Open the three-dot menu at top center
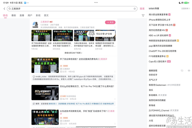Image resolution: width=192 pixels, height=128 pixels. click(96, 3)
